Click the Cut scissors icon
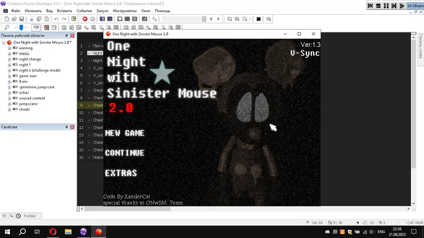 pyautogui.click(x=32, y=19)
